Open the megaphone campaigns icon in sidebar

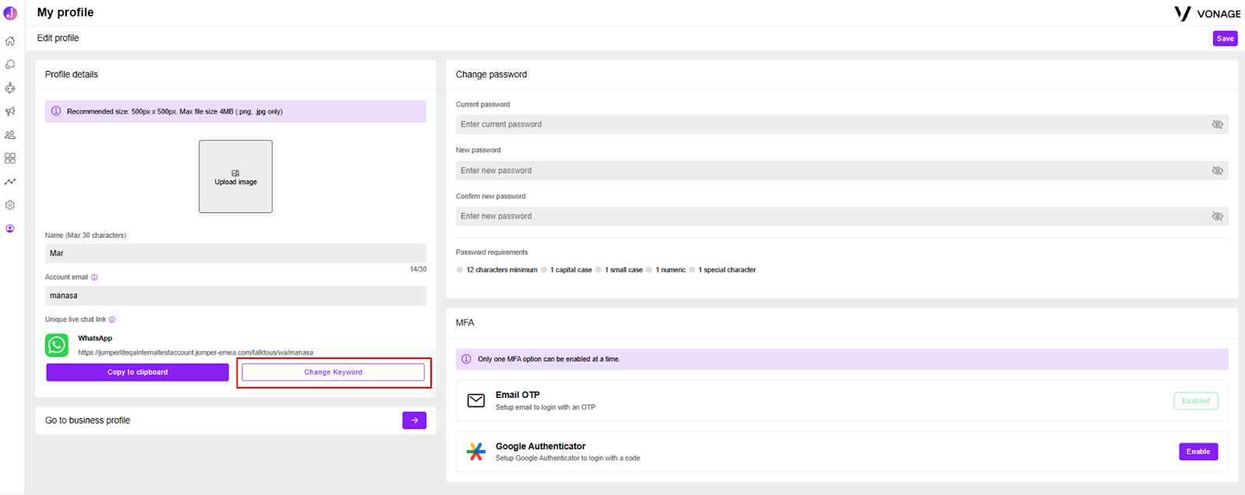click(x=10, y=111)
